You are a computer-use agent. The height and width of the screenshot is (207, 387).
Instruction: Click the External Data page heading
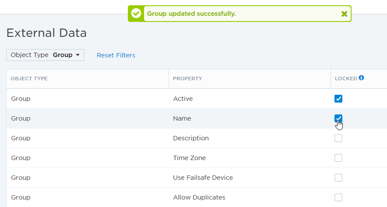pos(46,33)
